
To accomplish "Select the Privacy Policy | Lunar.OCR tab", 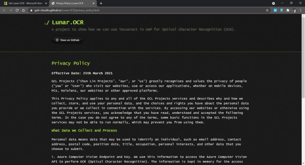I will (x=72, y=3).
